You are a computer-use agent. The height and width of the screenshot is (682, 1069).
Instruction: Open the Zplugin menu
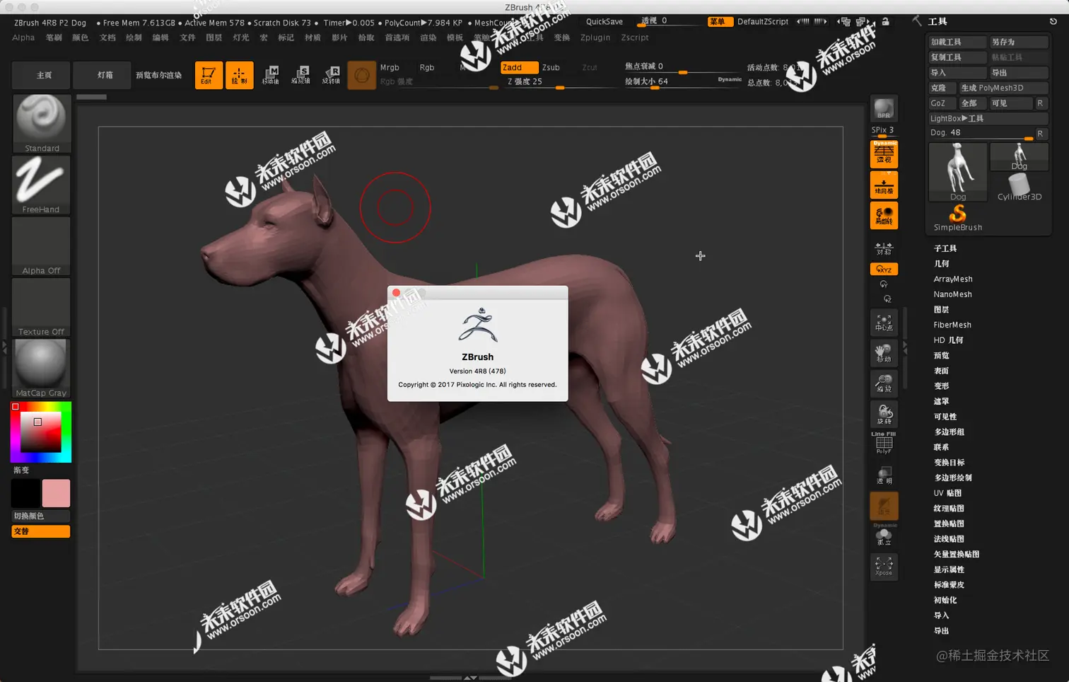[595, 37]
